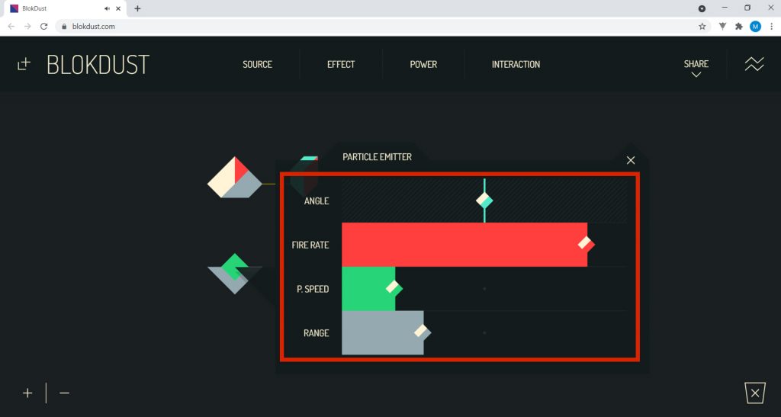The height and width of the screenshot is (417, 781).
Task: Zoom out with the minus button
Action: 64,393
